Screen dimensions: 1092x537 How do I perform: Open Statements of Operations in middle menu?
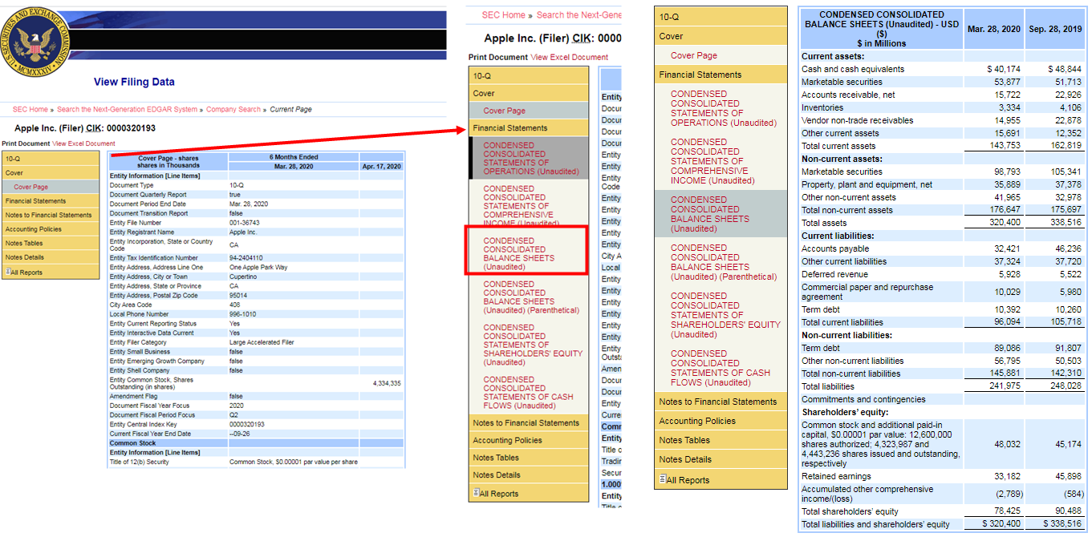click(x=530, y=158)
